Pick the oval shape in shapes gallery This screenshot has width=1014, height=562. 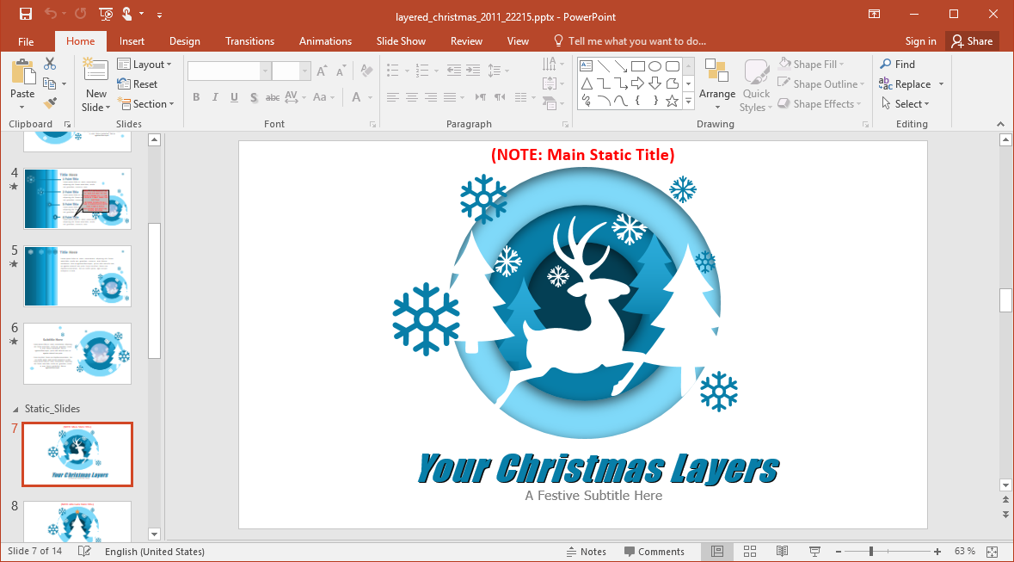(x=654, y=66)
